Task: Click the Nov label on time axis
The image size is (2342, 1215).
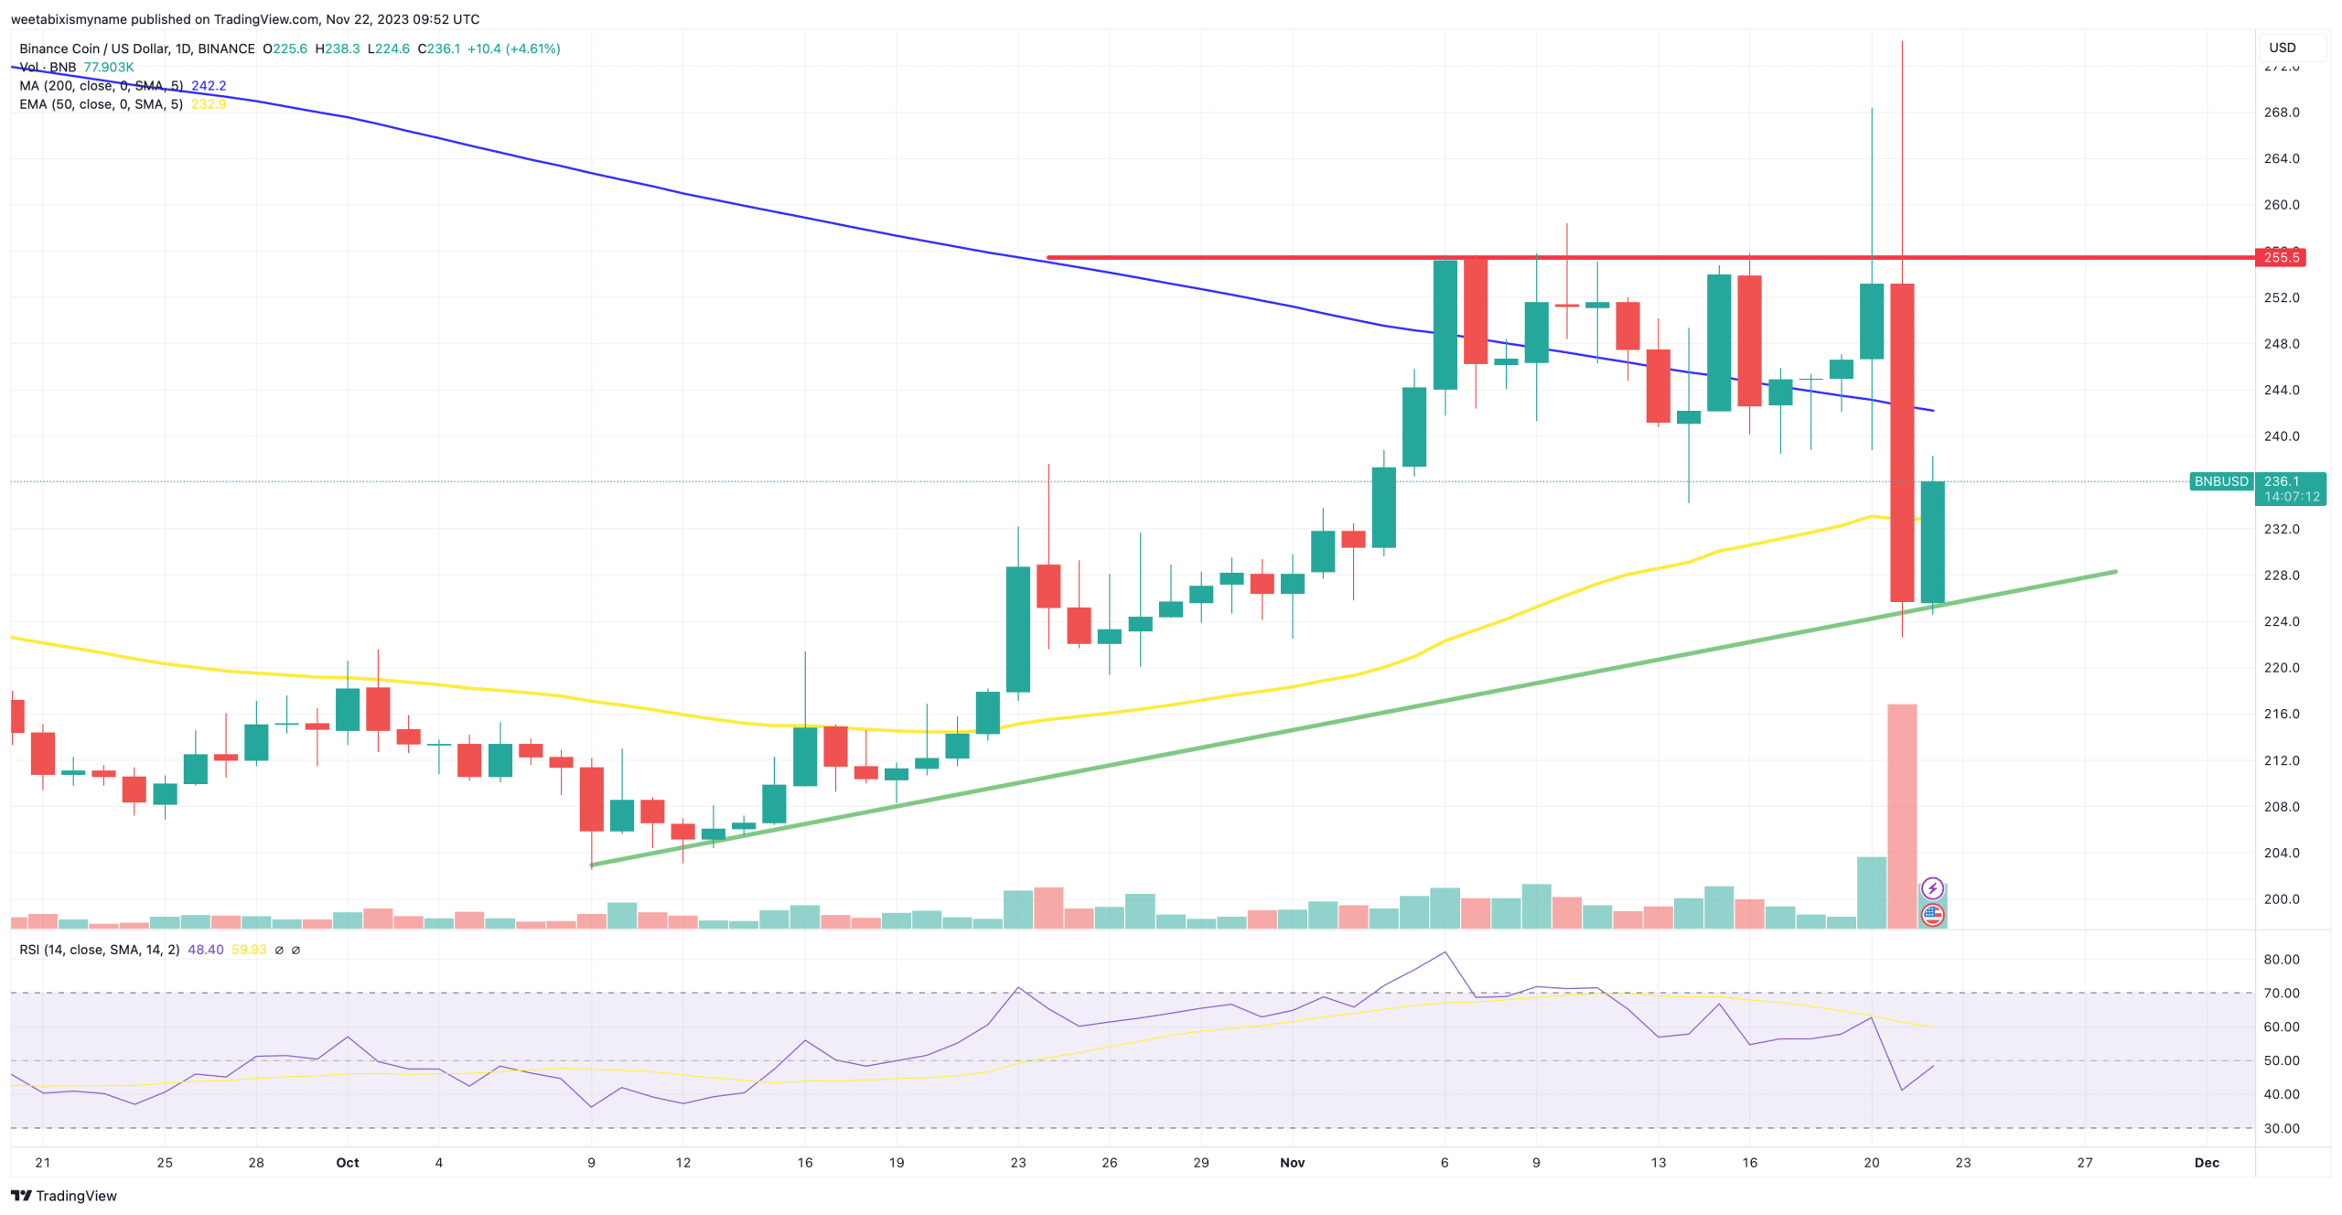Action: (x=1292, y=1162)
